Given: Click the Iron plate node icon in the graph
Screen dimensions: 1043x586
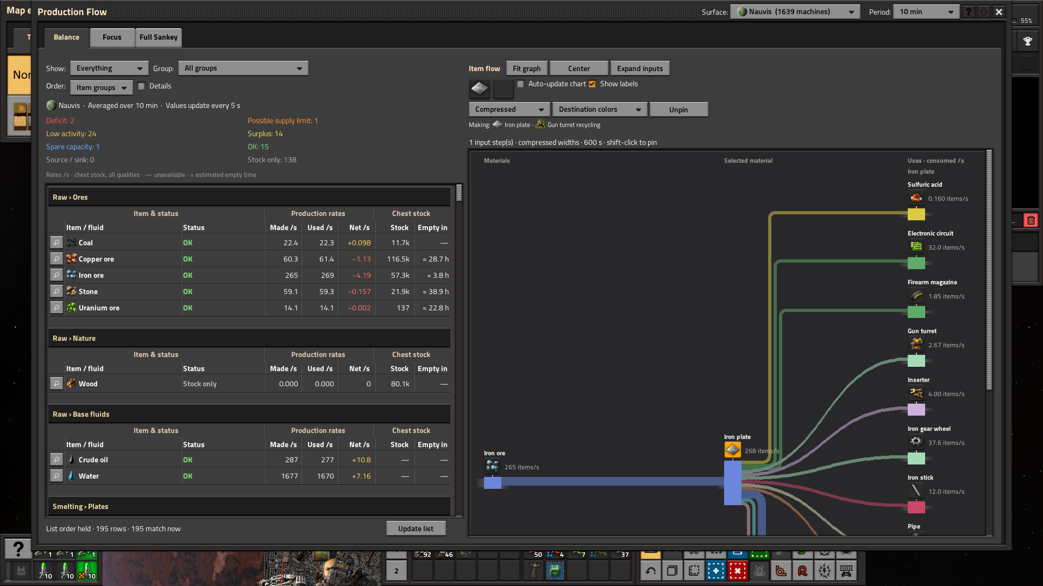Looking at the screenshot, I should [x=733, y=450].
